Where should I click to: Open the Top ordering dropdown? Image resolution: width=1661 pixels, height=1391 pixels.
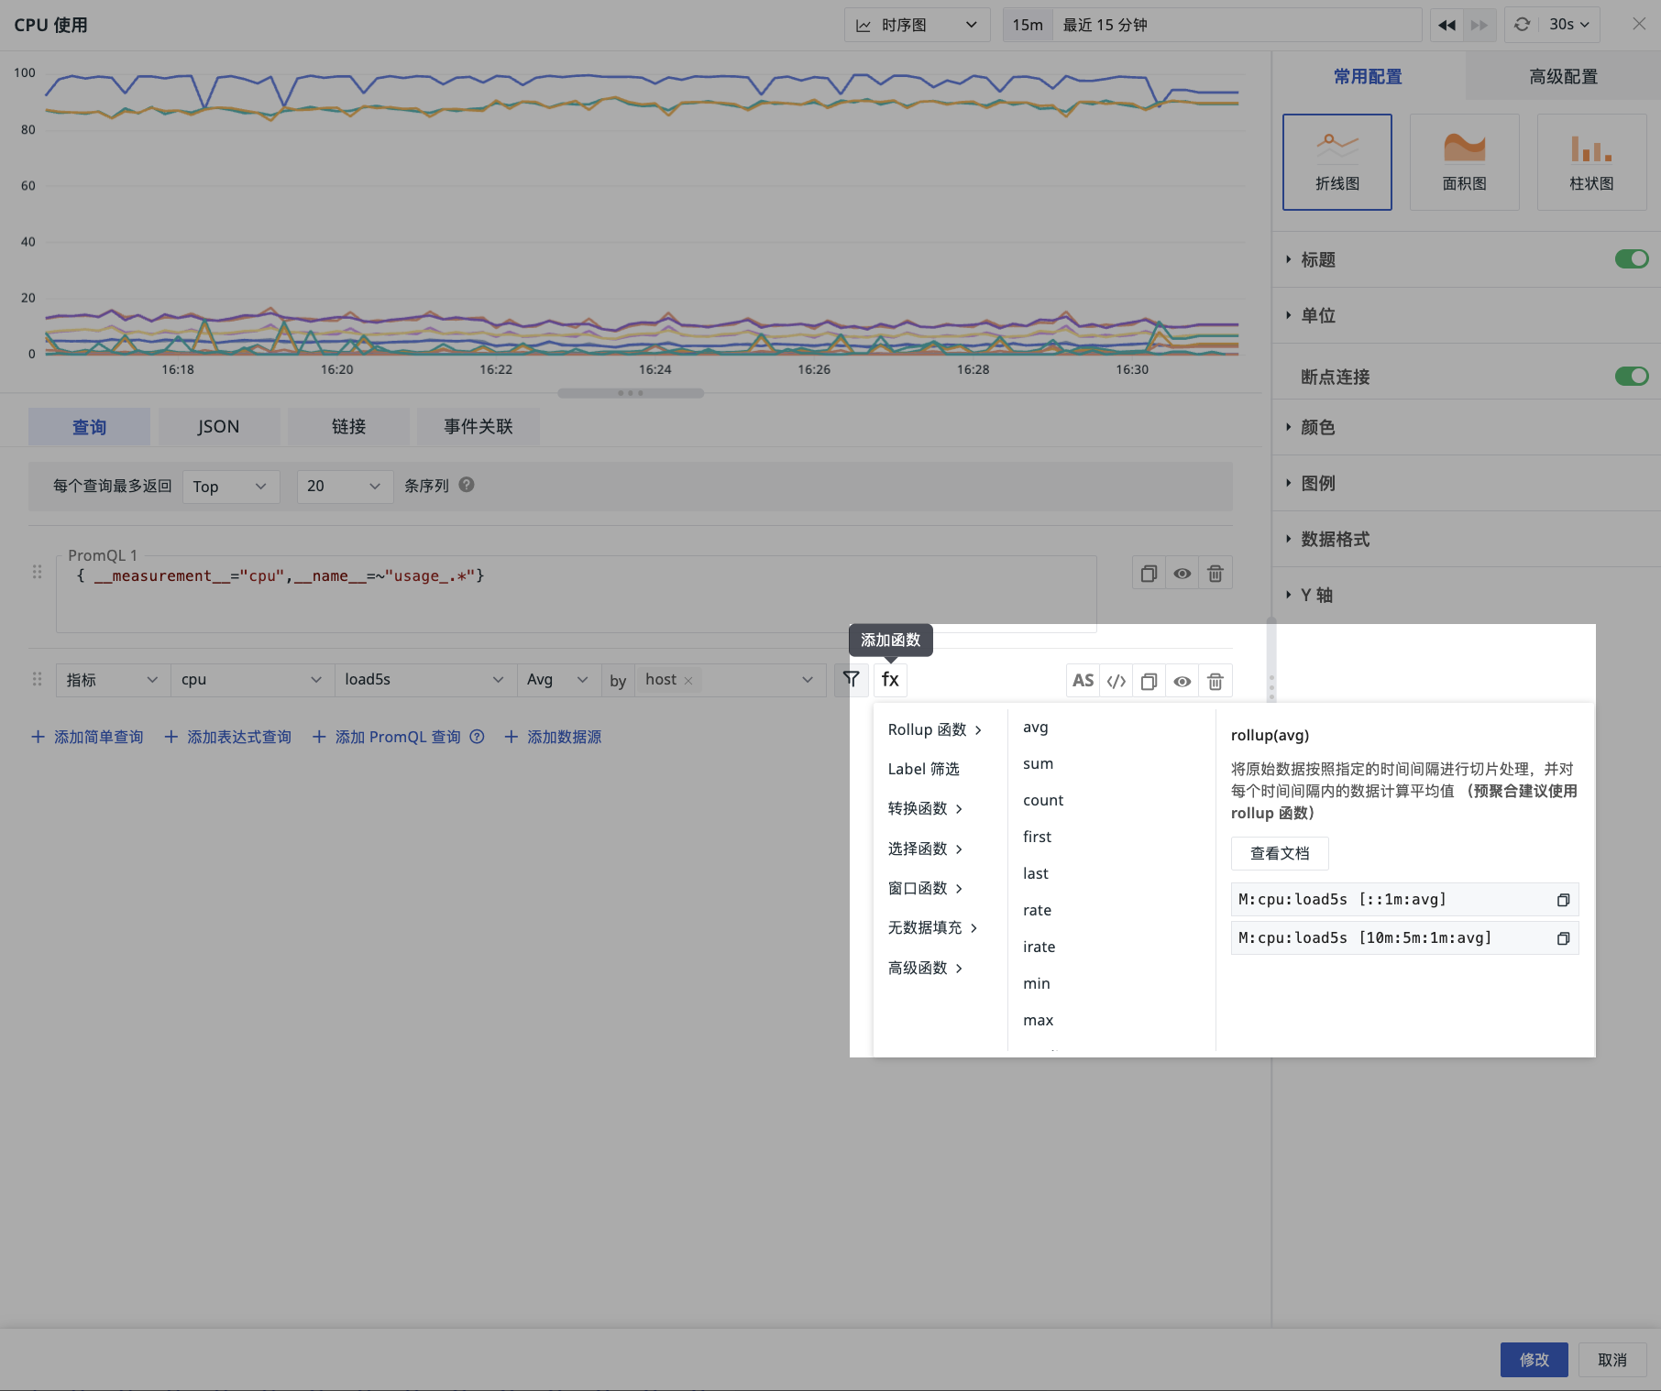point(231,486)
